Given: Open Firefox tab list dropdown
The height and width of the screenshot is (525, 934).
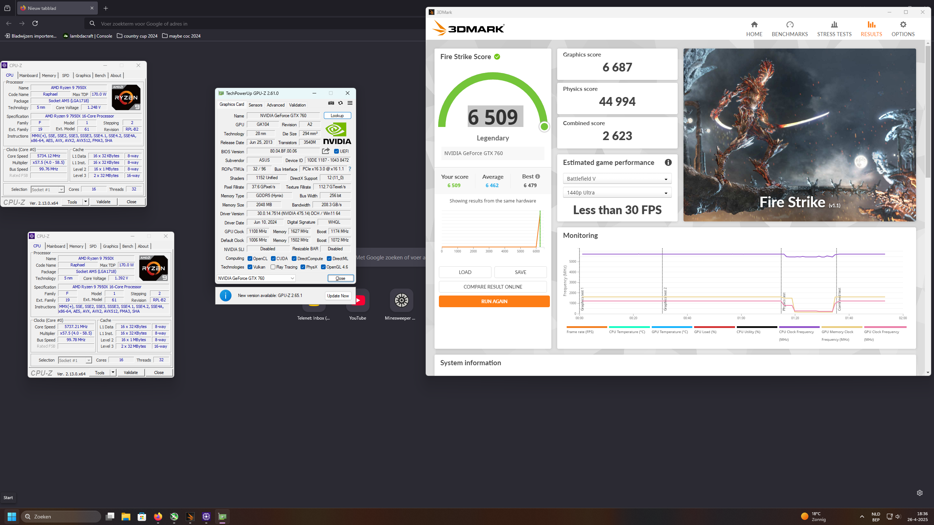Looking at the screenshot, I should pyautogui.click(x=7, y=8).
